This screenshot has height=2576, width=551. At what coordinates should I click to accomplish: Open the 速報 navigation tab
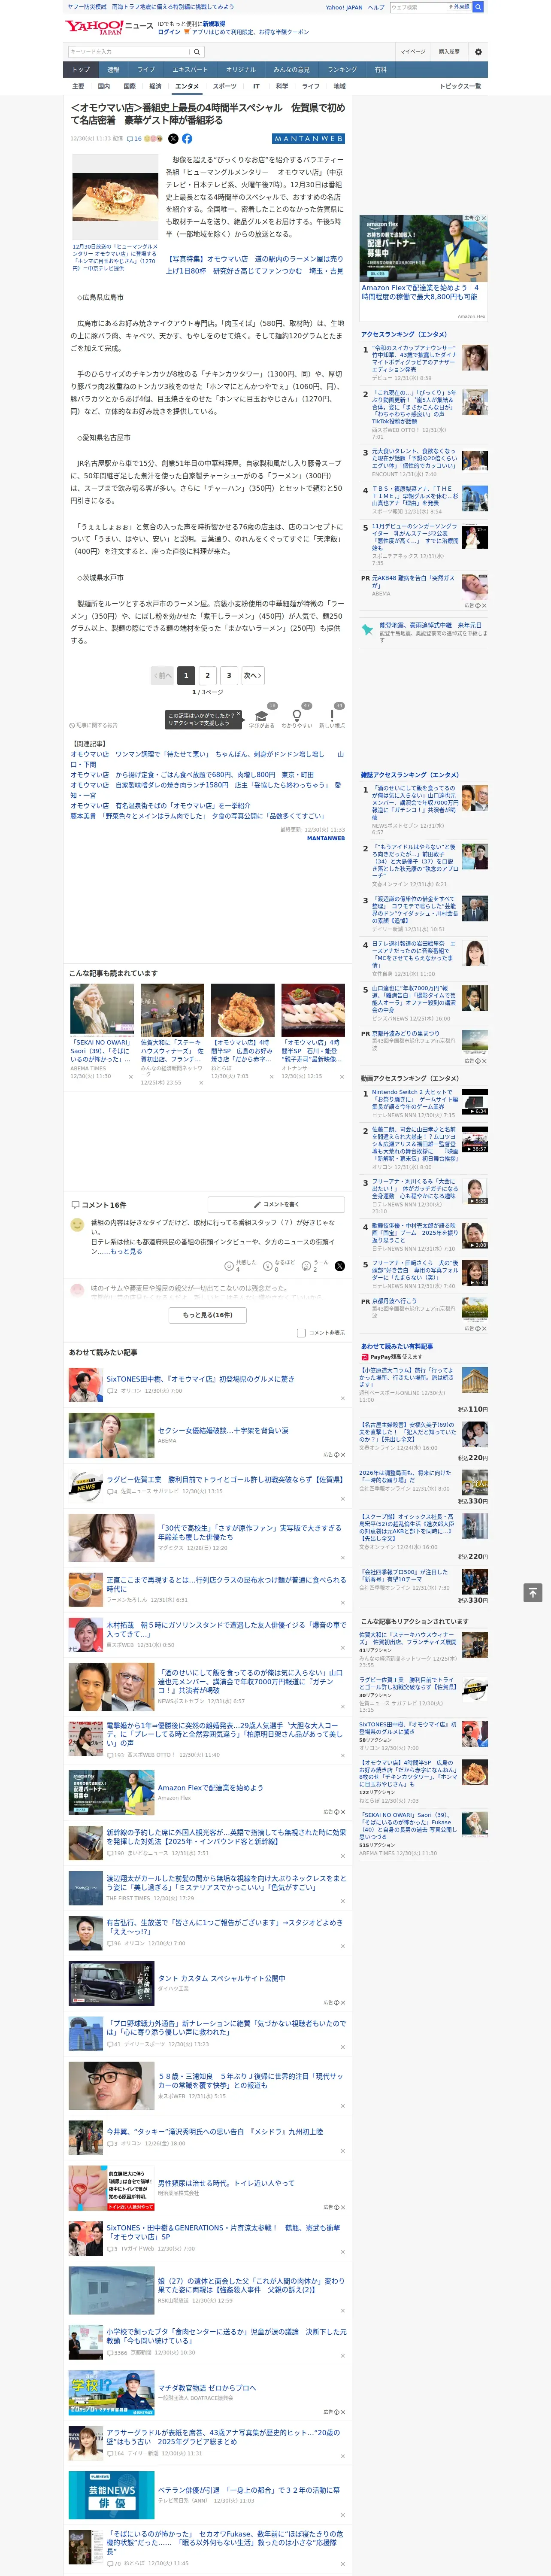click(x=113, y=70)
